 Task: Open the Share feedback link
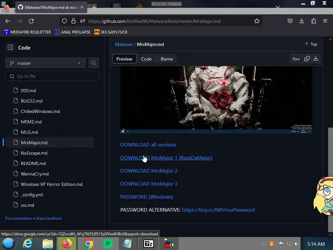coord(49,218)
